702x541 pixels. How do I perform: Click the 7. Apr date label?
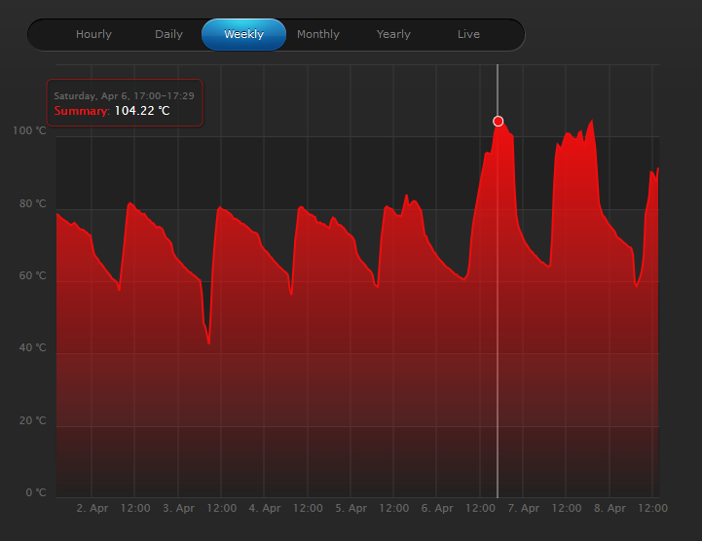(524, 508)
